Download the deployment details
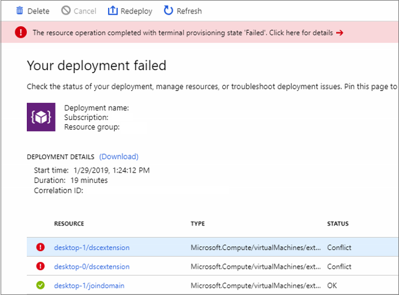 [119, 157]
